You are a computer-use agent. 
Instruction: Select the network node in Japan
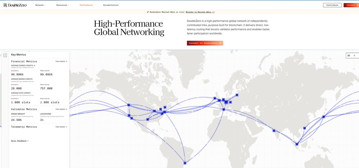323,117
